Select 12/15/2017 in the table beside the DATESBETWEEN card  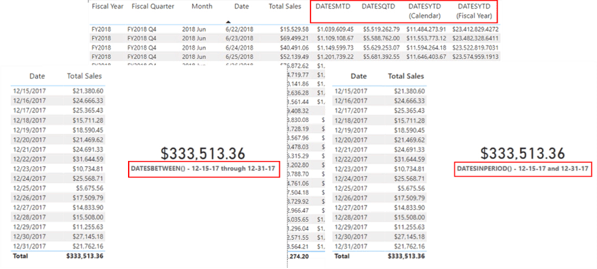click(30, 91)
